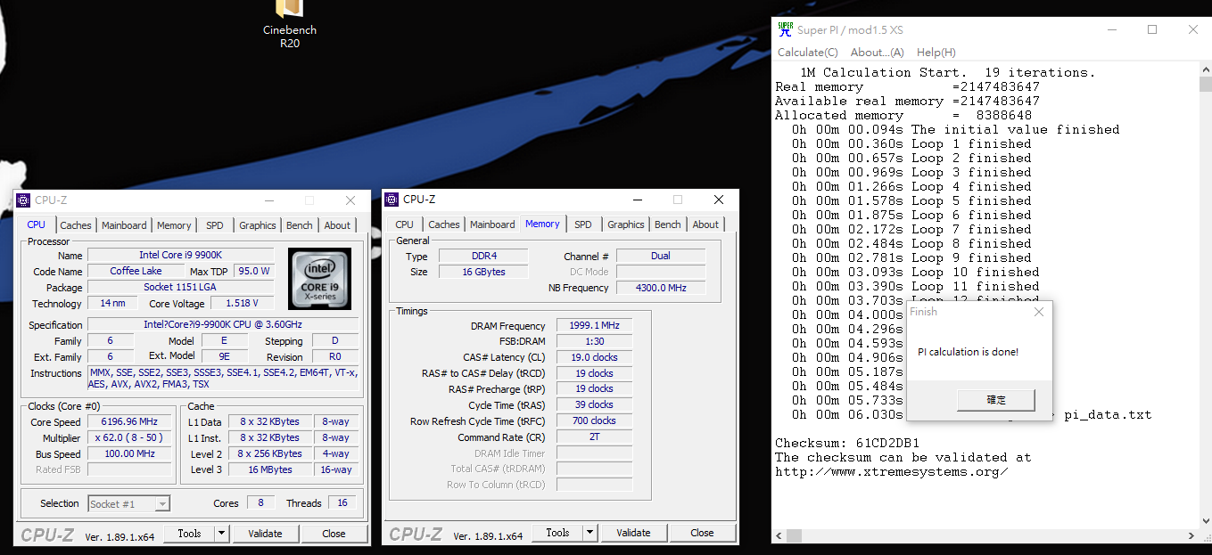The height and width of the screenshot is (555, 1212).
Task: Click the Bus Speed value '100.00 MHz'
Action: point(130,453)
